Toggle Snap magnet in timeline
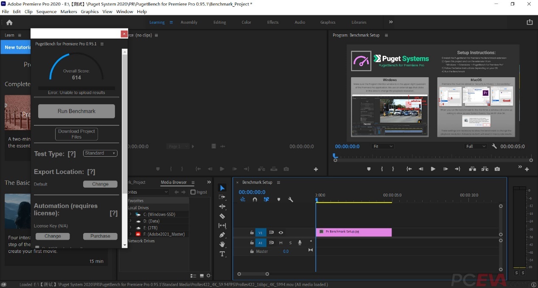This screenshot has width=538, height=288. (255, 199)
